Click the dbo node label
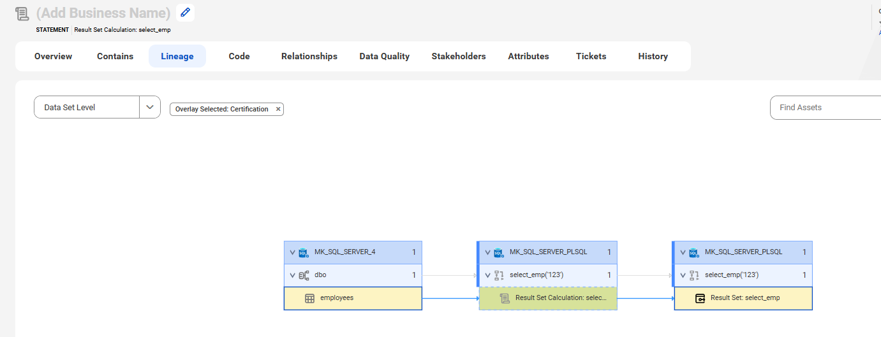This screenshot has width=881, height=337. pos(320,275)
